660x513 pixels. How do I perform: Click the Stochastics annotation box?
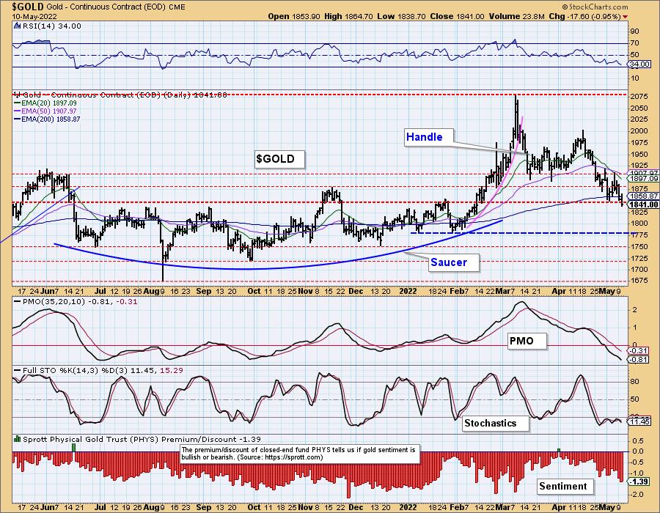(495, 423)
